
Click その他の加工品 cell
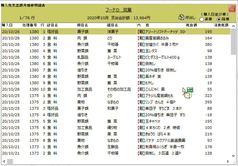(119, 89)
